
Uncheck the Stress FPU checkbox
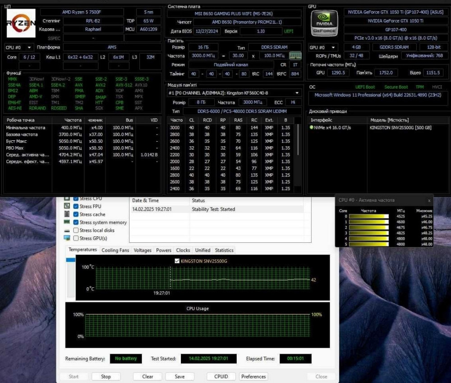point(76,207)
